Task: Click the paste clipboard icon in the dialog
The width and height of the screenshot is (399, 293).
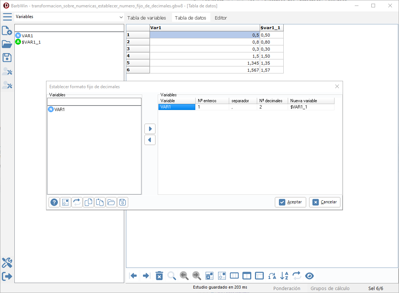Action: coord(100,202)
